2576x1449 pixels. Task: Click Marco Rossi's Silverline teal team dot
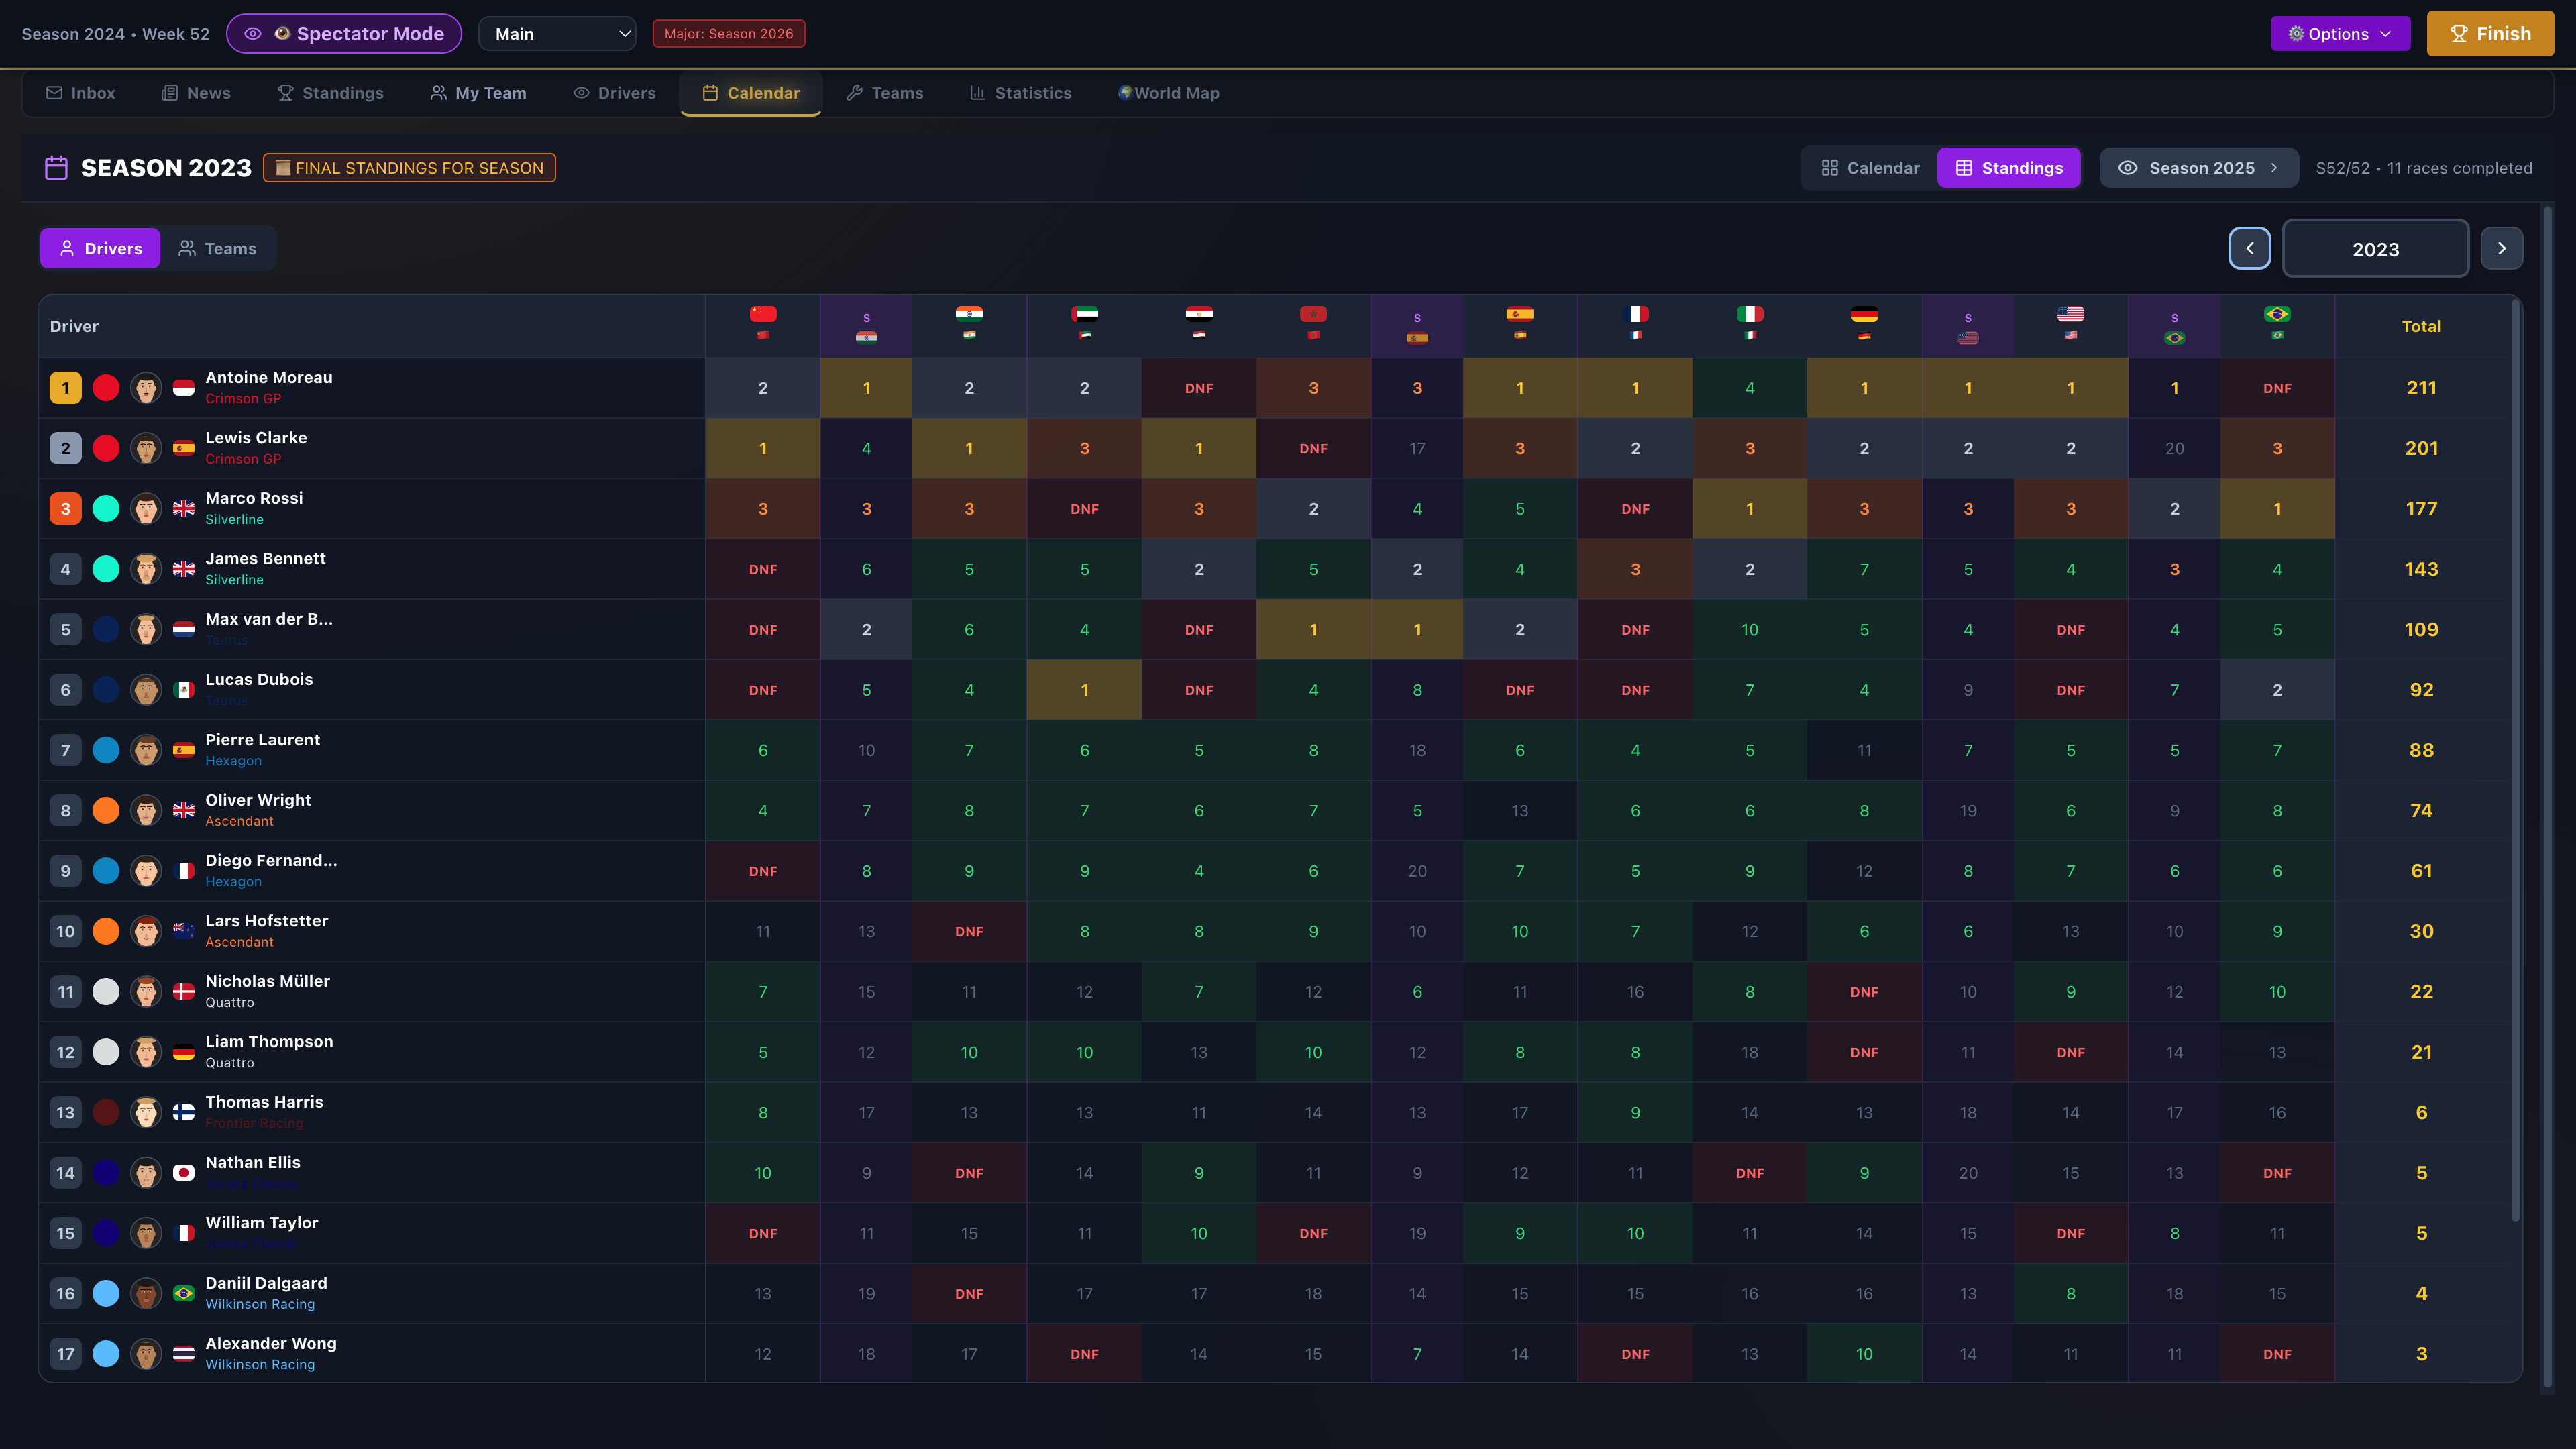pos(106,508)
